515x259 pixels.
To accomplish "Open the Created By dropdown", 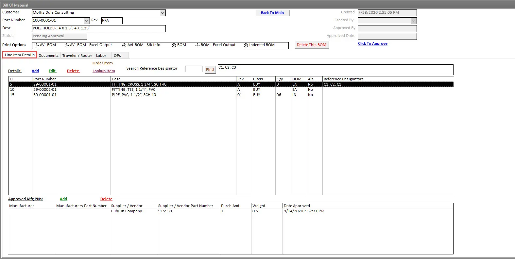I will 413,21.
